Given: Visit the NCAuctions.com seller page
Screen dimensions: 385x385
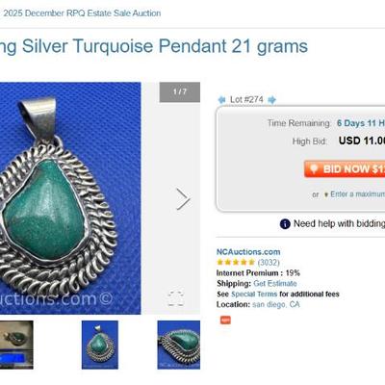Looking at the screenshot, I should [x=248, y=252].
